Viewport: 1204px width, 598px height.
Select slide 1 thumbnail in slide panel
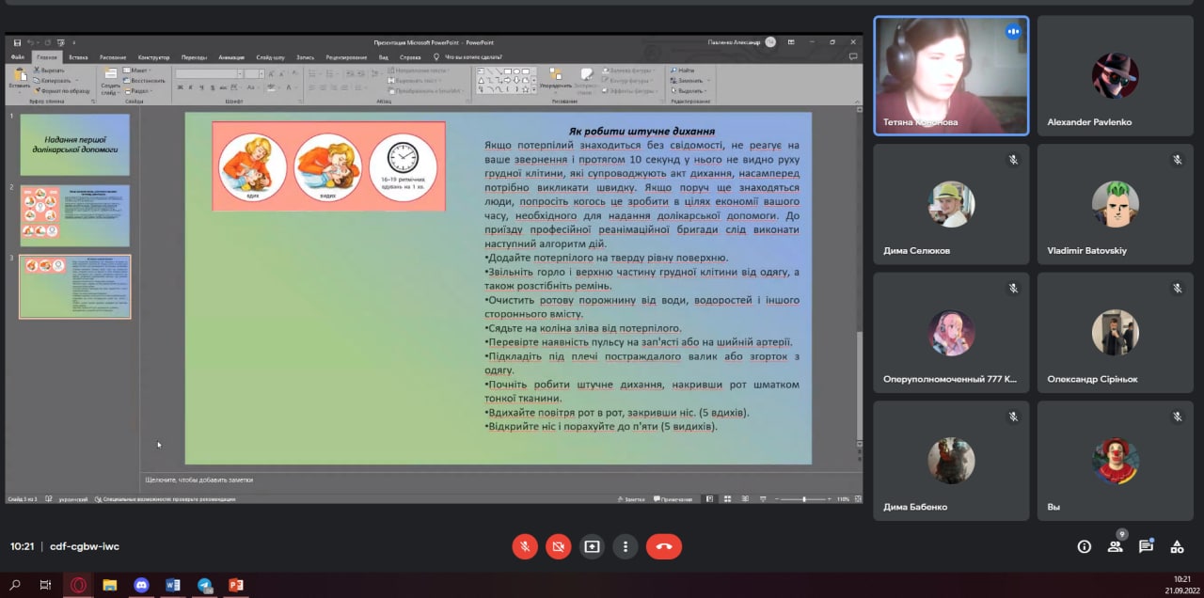74,145
